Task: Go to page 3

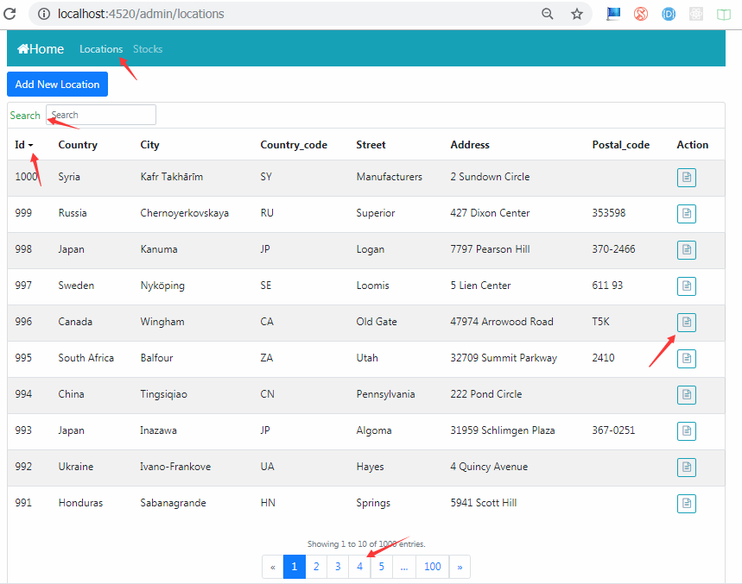Action: (x=338, y=567)
